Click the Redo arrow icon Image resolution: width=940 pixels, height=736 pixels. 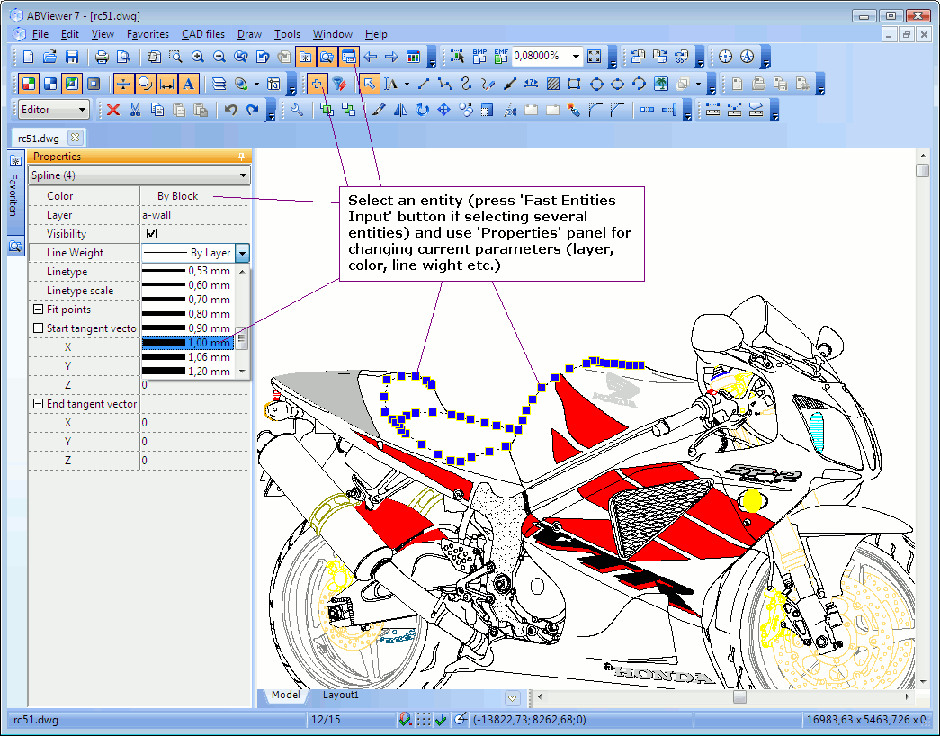[253, 110]
